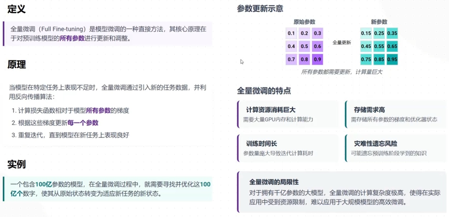Click the sentence starting 当模型在特定任务上表现不足时
This screenshot has height=217, width=449.
tap(108, 92)
